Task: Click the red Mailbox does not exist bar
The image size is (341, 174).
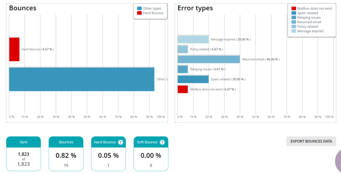Action: 182,89
